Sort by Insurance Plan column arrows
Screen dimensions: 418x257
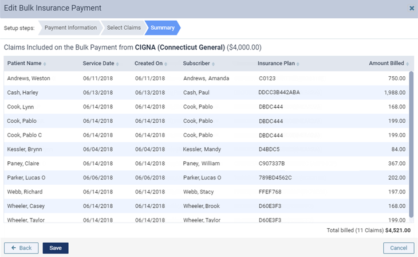(x=298, y=64)
